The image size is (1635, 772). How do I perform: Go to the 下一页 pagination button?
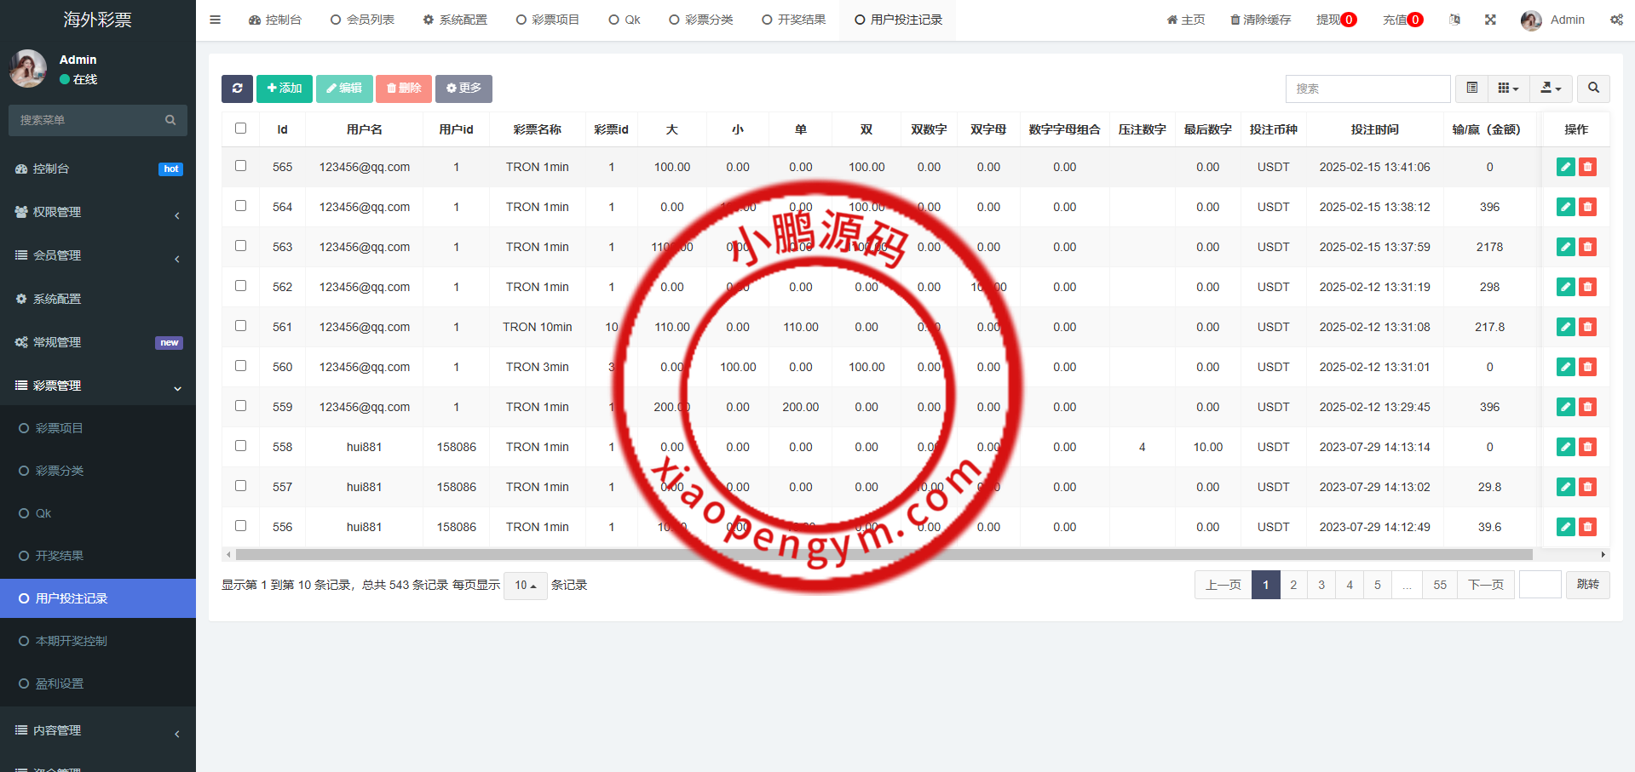coord(1485,586)
